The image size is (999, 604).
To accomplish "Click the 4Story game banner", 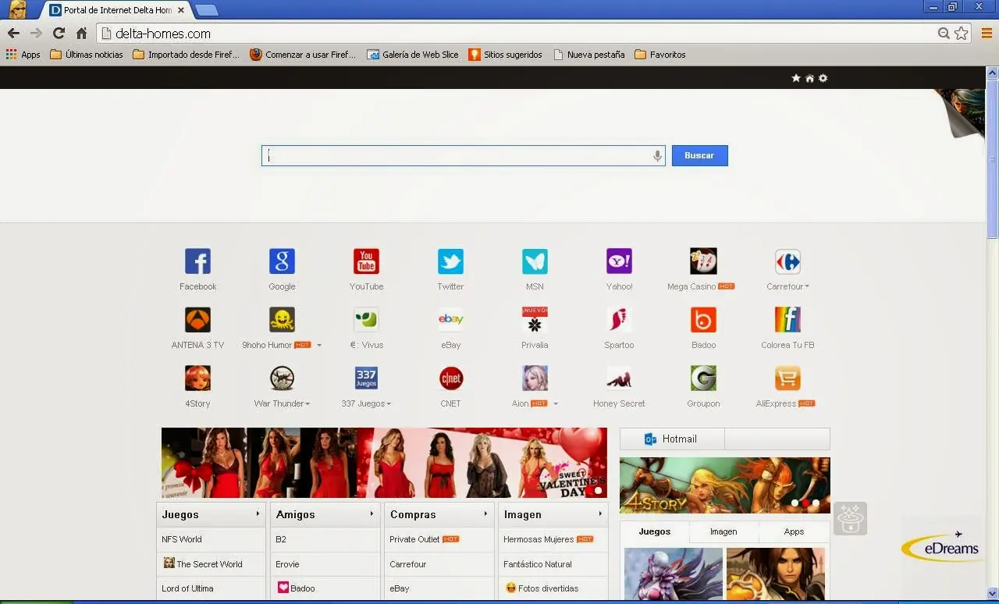I will coord(725,485).
